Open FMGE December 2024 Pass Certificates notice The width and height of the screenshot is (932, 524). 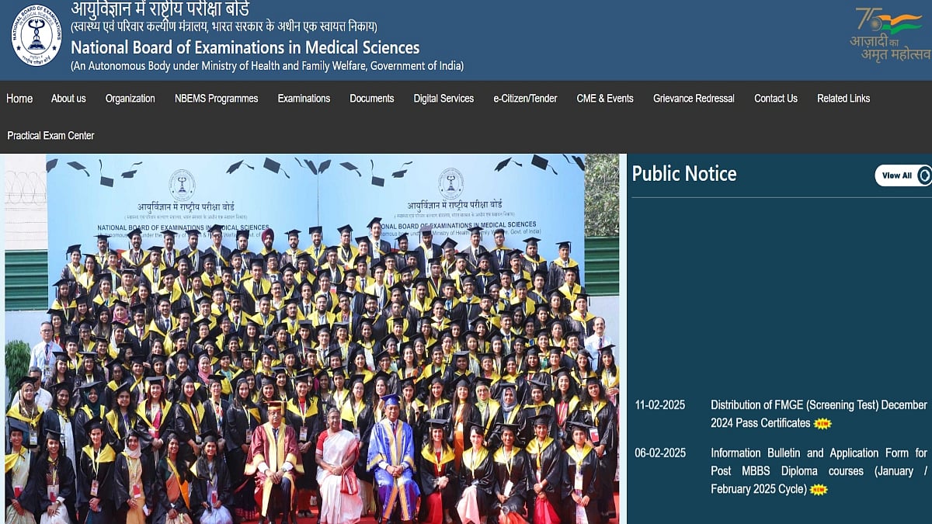point(818,414)
